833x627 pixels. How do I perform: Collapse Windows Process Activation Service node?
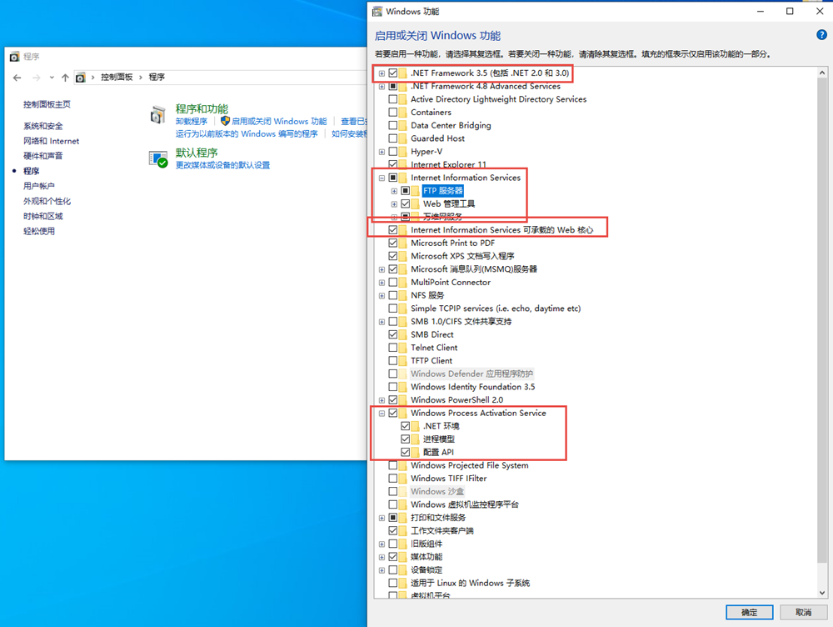[x=382, y=414]
